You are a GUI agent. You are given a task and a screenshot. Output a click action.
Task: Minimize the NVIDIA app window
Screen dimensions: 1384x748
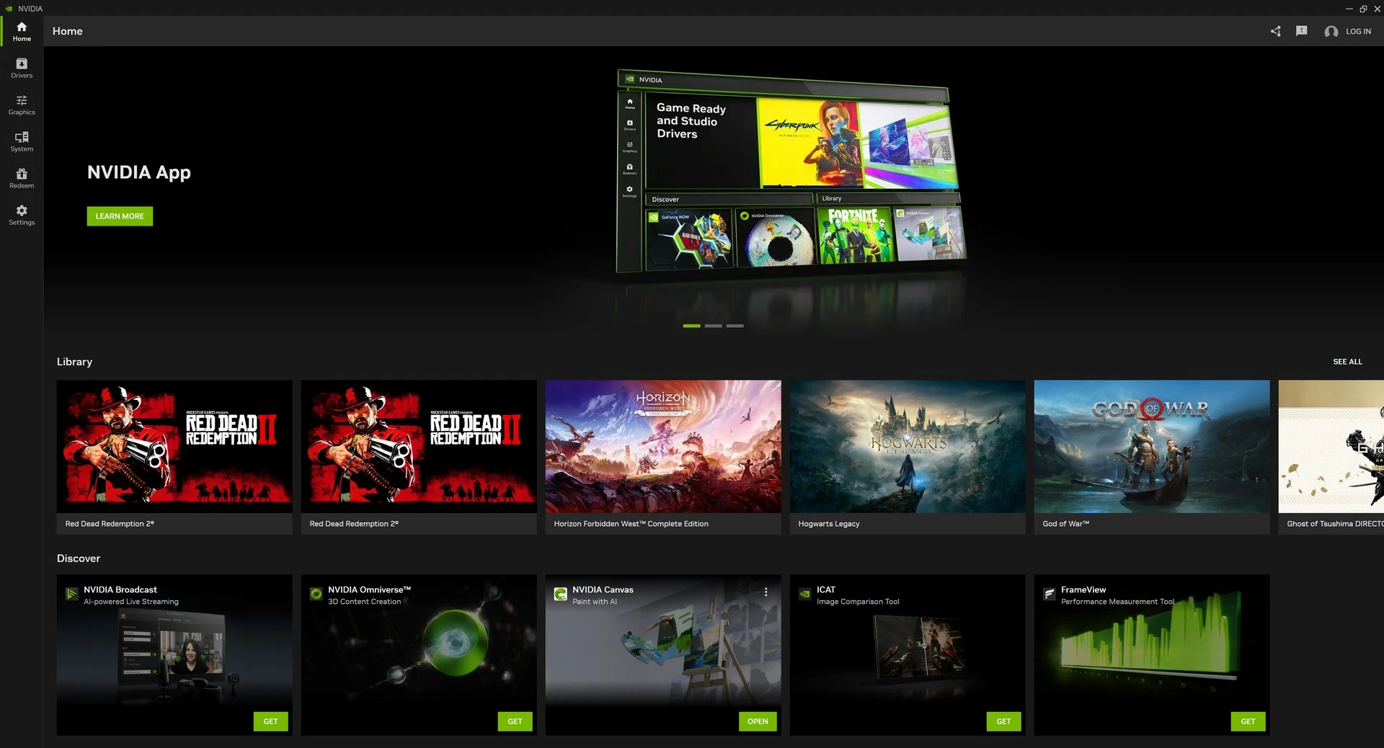[1349, 9]
